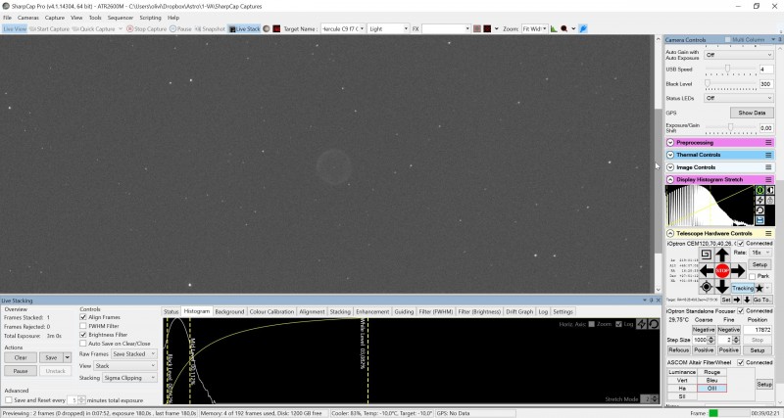Screen dimensions: 784x418
Task: Click the lightning auto-stretch icon in Live Stacking histogram
Action: [x=642, y=325]
